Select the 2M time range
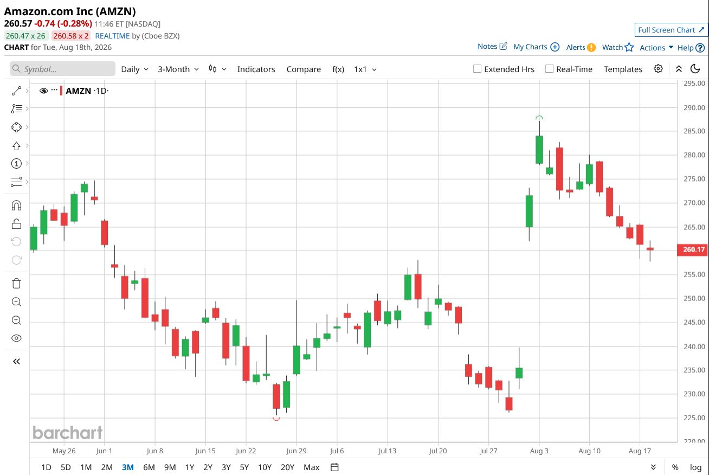The height and width of the screenshot is (475, 709). [x=107, y=467]
